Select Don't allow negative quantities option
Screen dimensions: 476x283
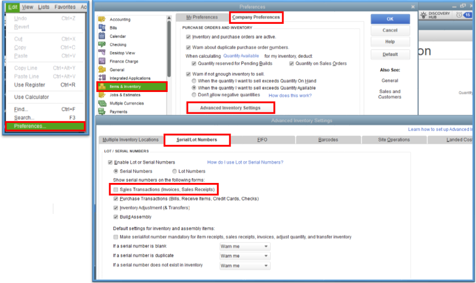pos(194,95)
